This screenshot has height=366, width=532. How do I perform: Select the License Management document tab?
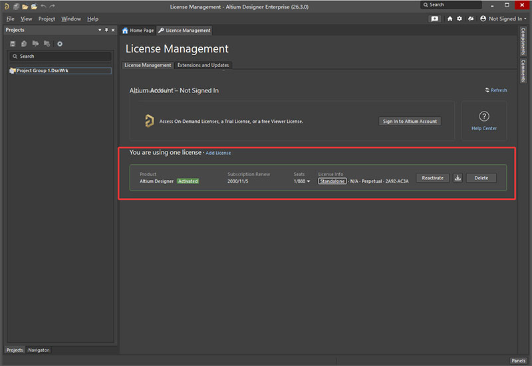click(185, 31)
